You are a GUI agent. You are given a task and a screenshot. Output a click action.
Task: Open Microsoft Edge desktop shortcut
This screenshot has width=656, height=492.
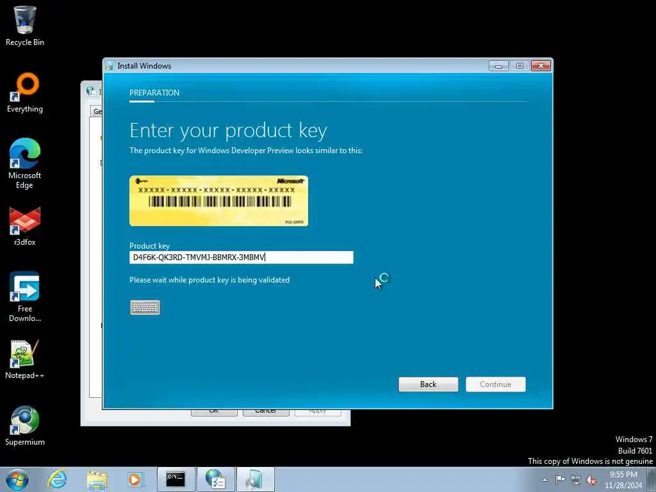click(25, 164)
